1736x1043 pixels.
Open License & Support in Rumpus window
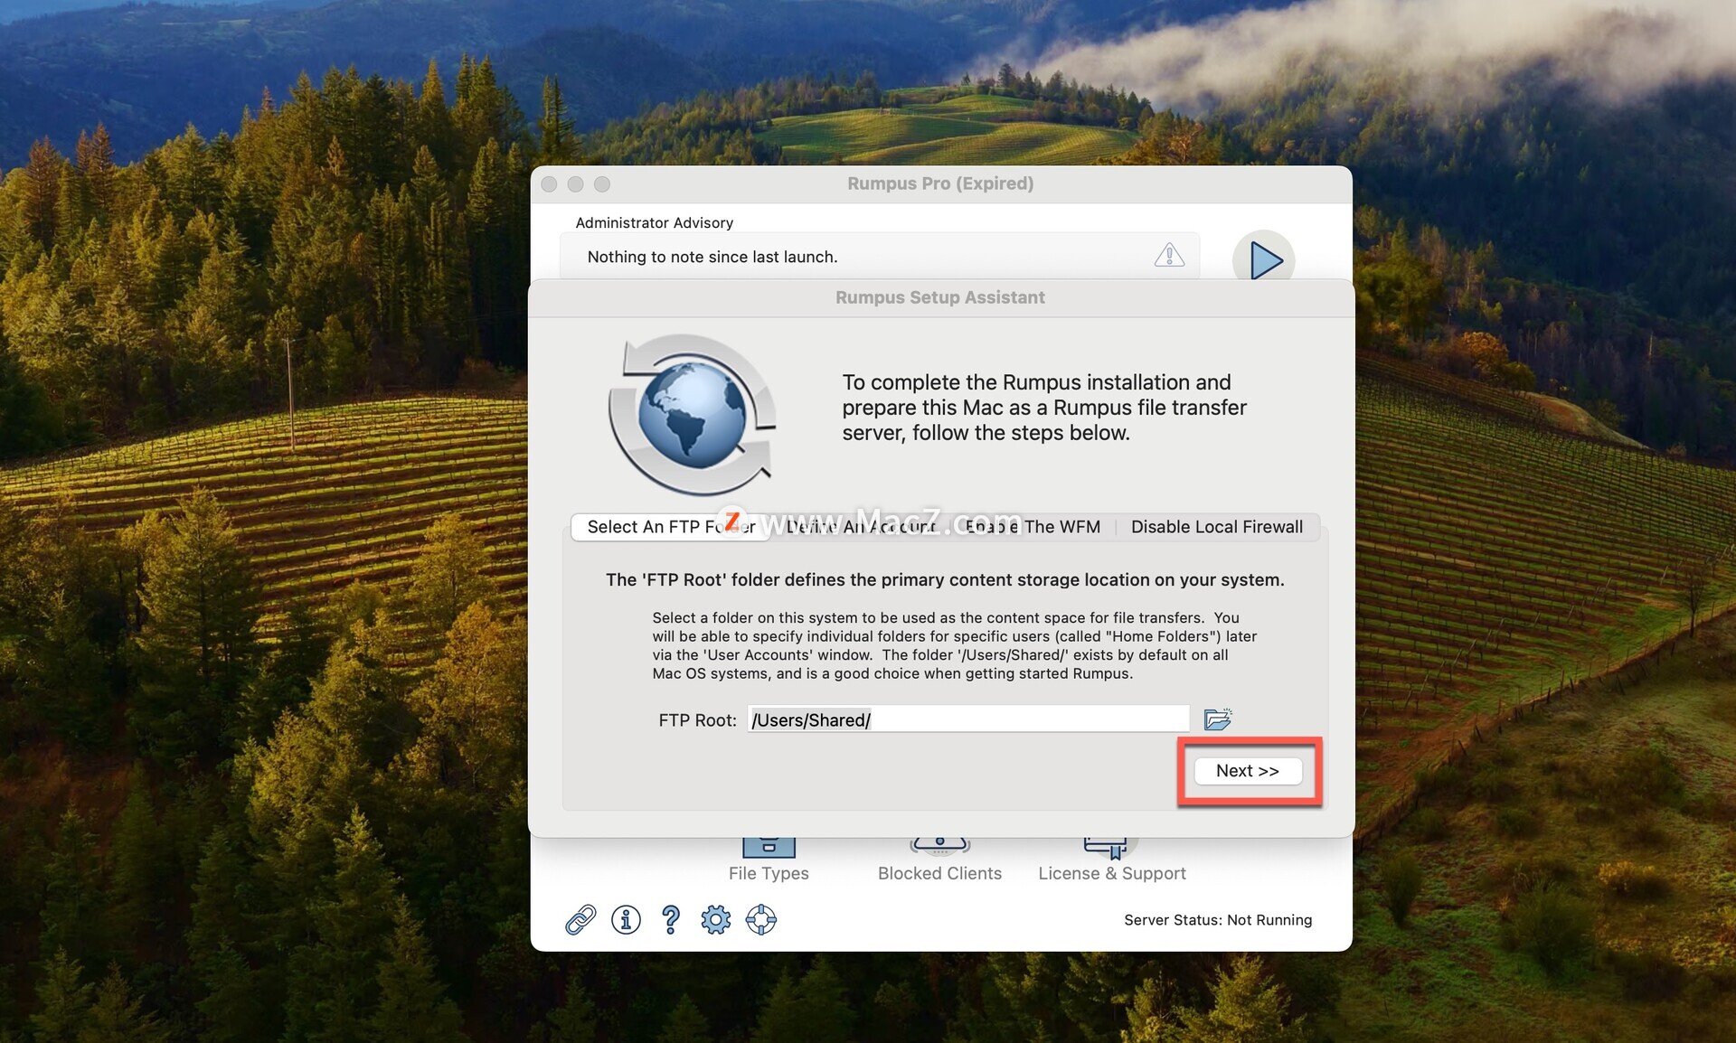[1112, 861]
